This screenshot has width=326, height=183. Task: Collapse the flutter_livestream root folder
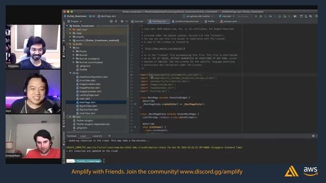point(67,26)
